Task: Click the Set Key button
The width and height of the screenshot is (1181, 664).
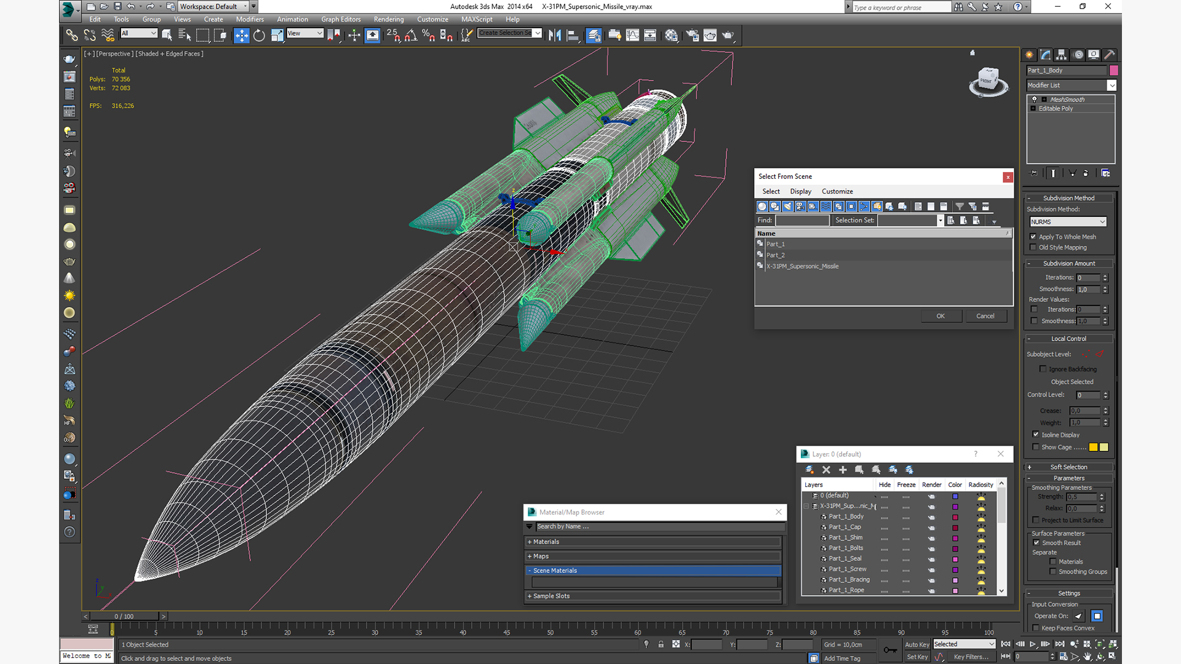Action: click(917, 657)
